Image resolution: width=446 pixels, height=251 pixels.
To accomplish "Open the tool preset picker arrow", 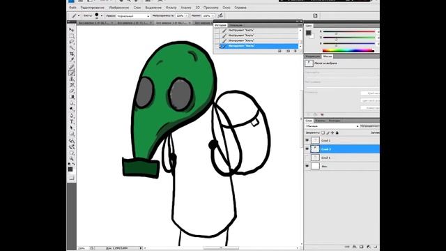I will [x=79, y=15].
